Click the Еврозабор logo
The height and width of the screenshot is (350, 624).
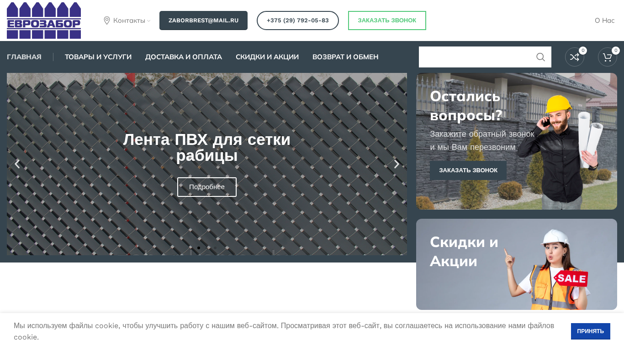coord(44,21)
